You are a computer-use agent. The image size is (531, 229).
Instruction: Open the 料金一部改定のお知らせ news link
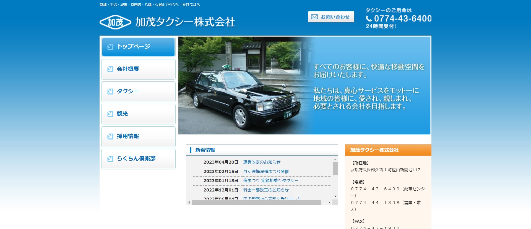pos(266,190)
